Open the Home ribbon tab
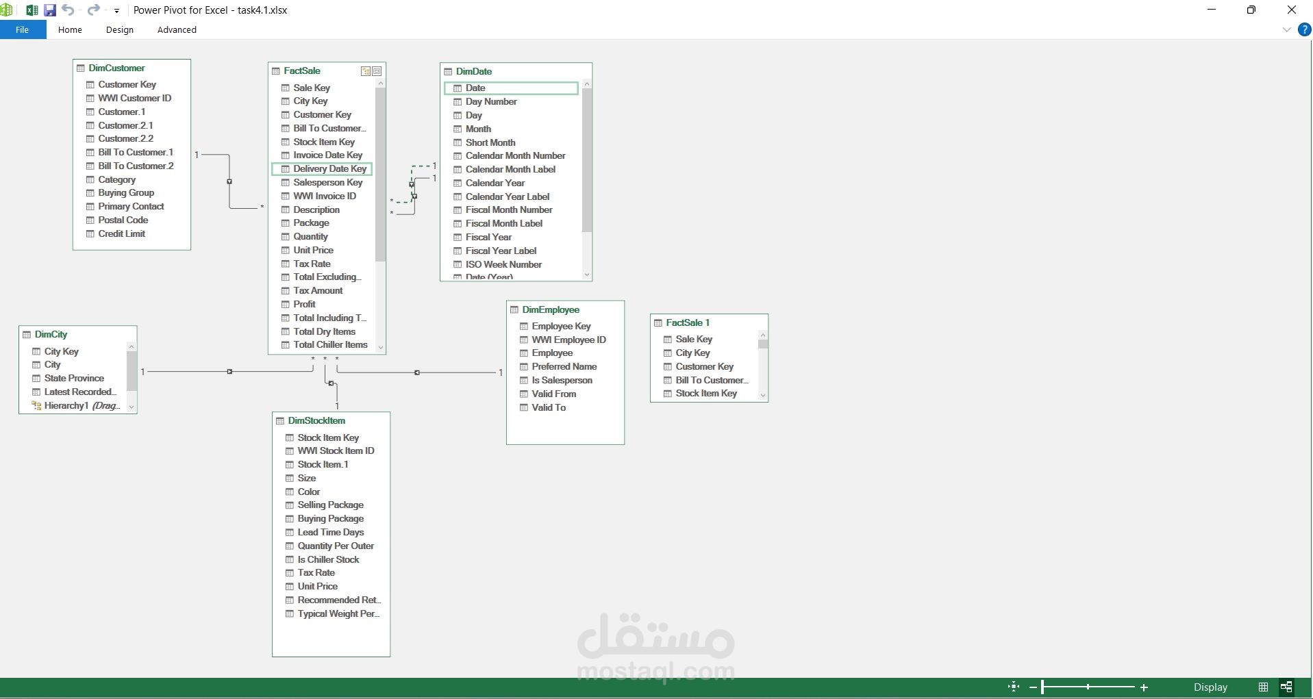 (70, 29)
